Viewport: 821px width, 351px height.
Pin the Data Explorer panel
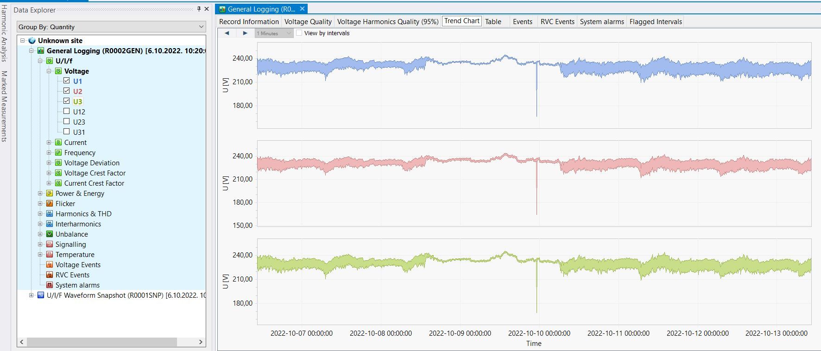(x=199, y=9)
